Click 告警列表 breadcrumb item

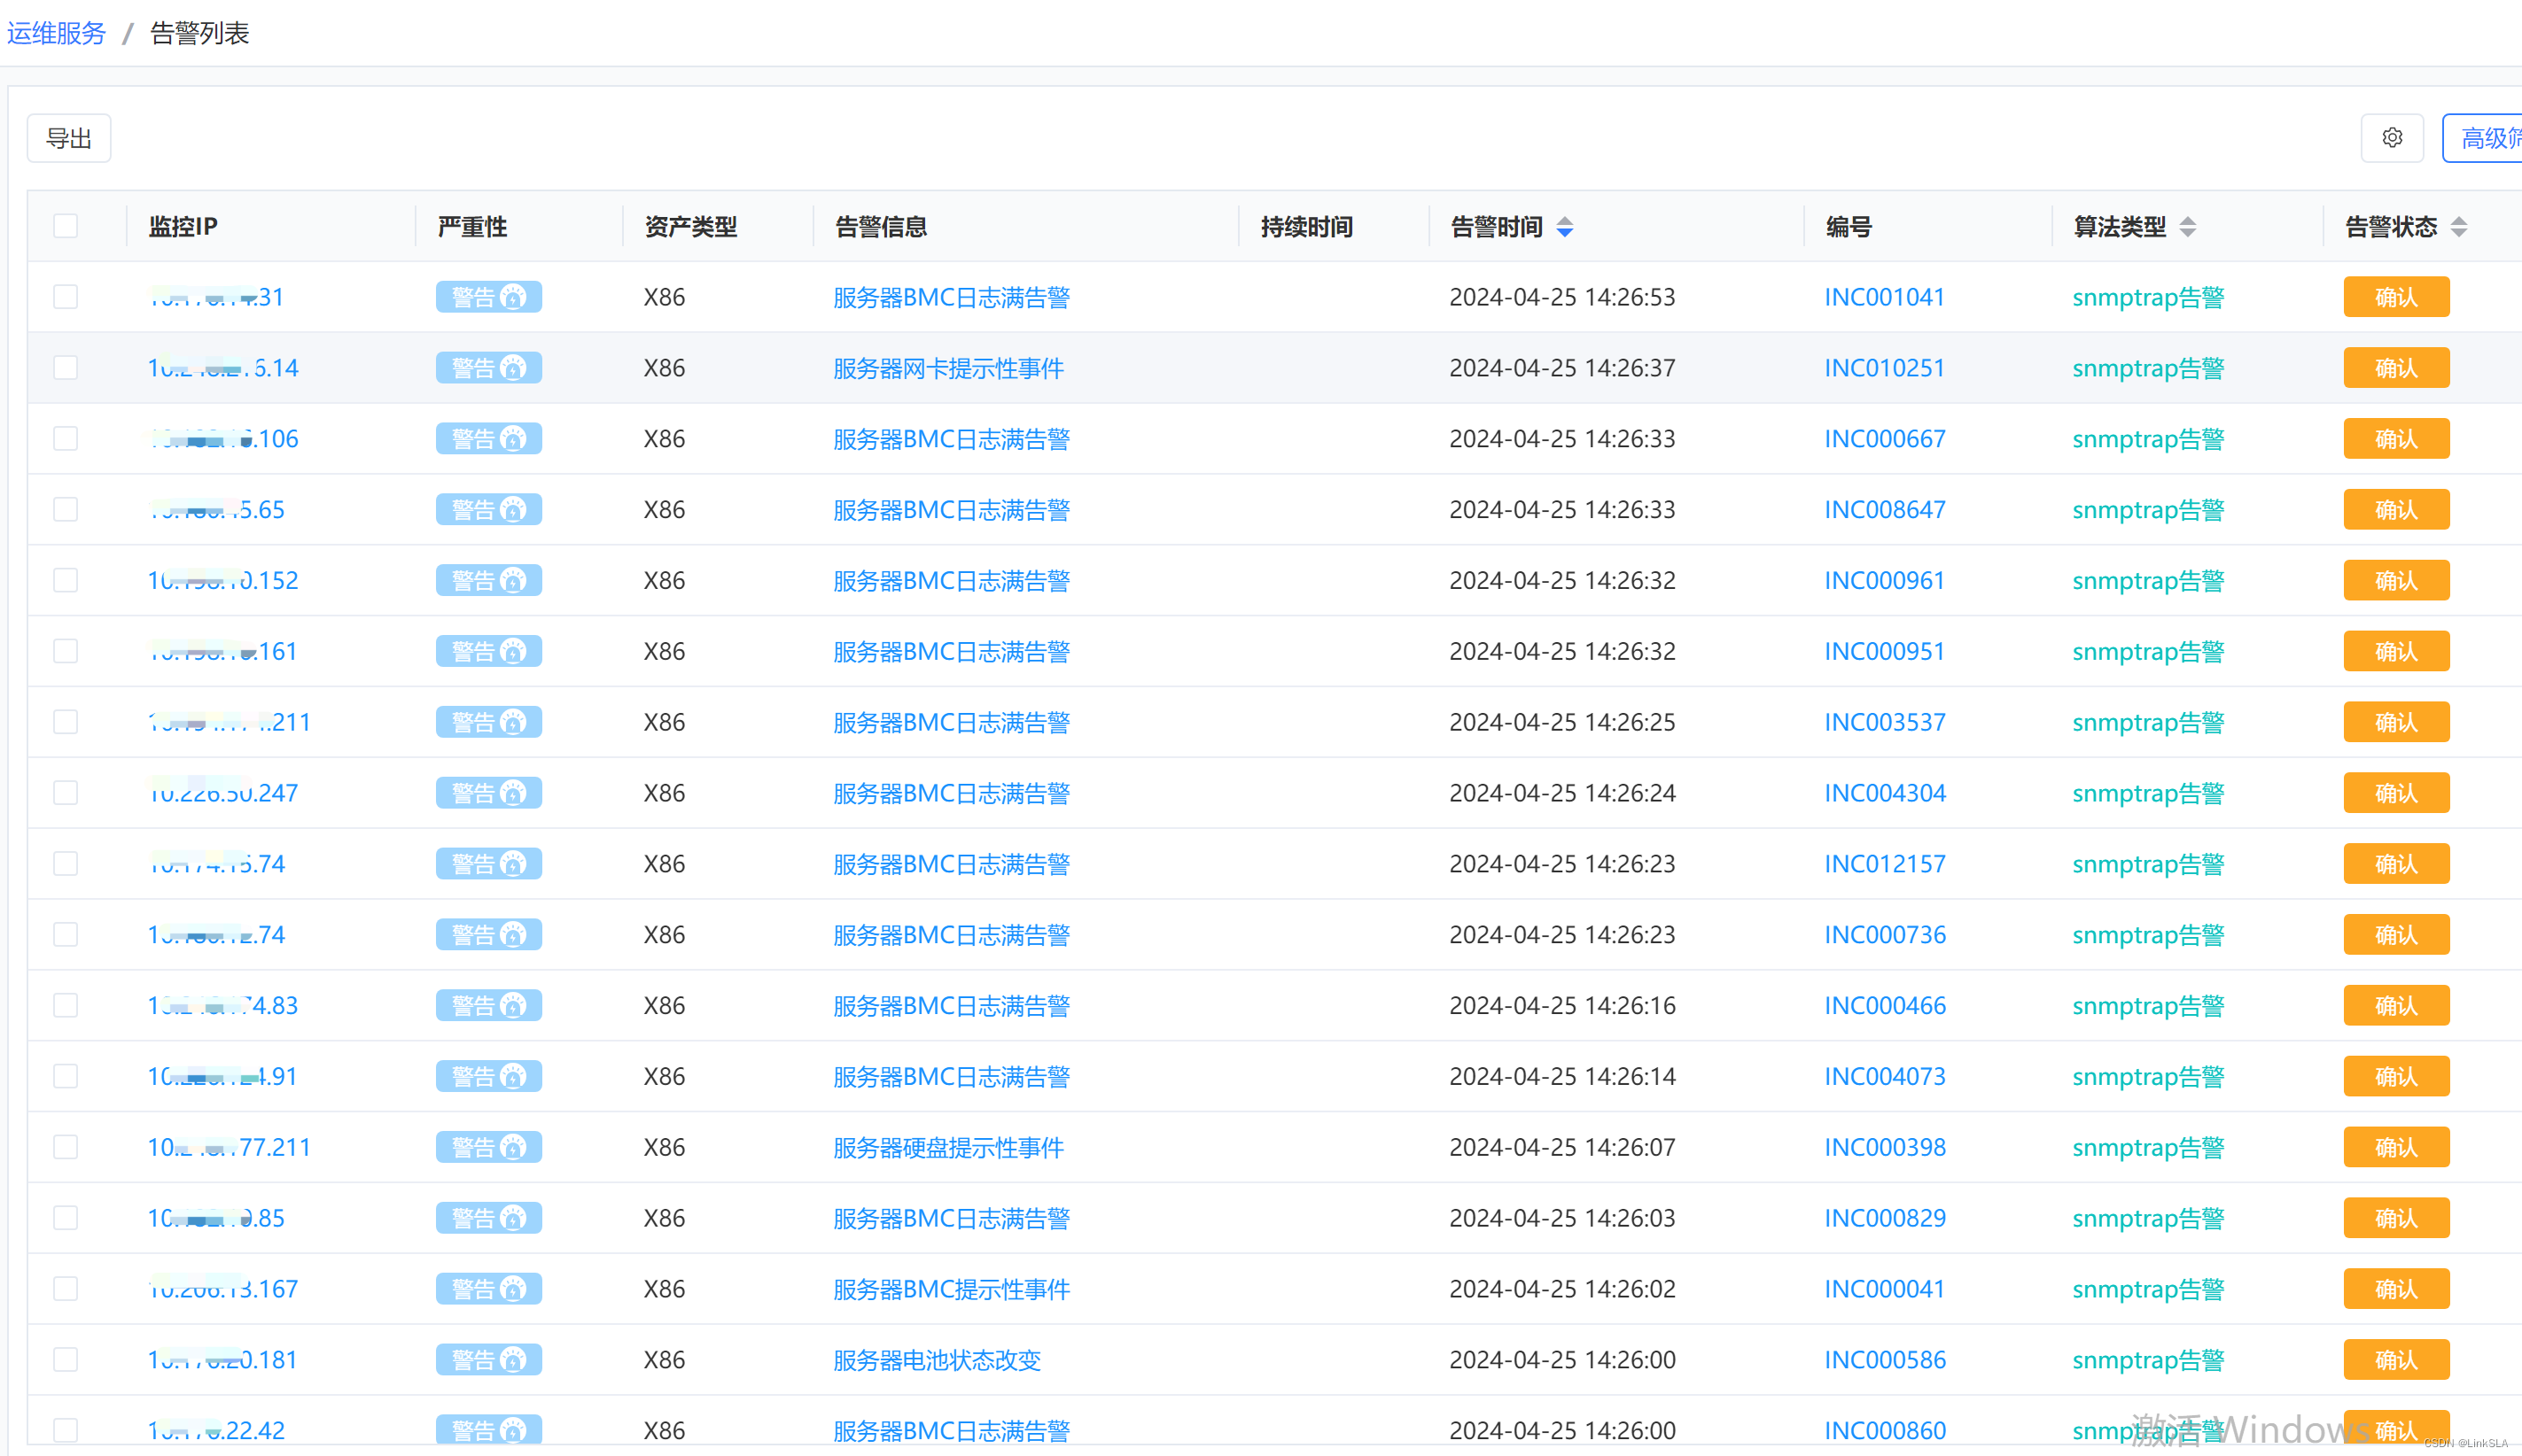pos(199,33)
